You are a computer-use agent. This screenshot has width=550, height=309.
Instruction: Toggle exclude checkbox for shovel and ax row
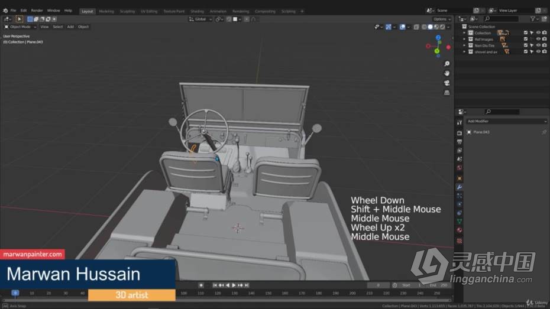click(525, 52)
